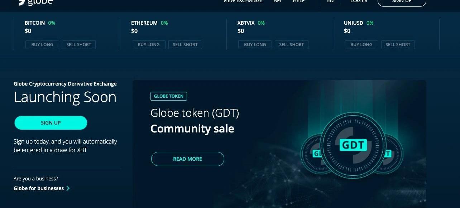Select the Globe Token tag label
The height and width of the screenshot is (208, 460).
169,96
